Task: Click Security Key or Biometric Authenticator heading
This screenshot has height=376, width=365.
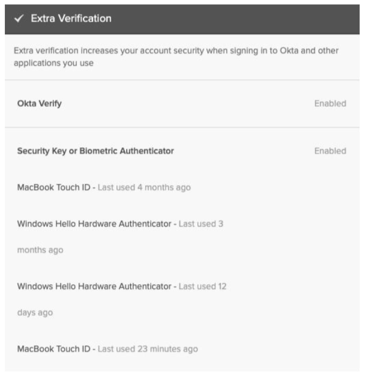Action: pos(95,151)
